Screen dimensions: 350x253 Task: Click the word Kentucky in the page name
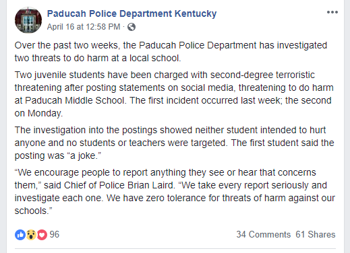pos(196,13)
